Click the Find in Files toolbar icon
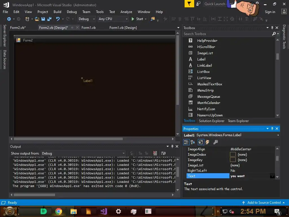This screenshot has width=289, height=217. (153, 19)
